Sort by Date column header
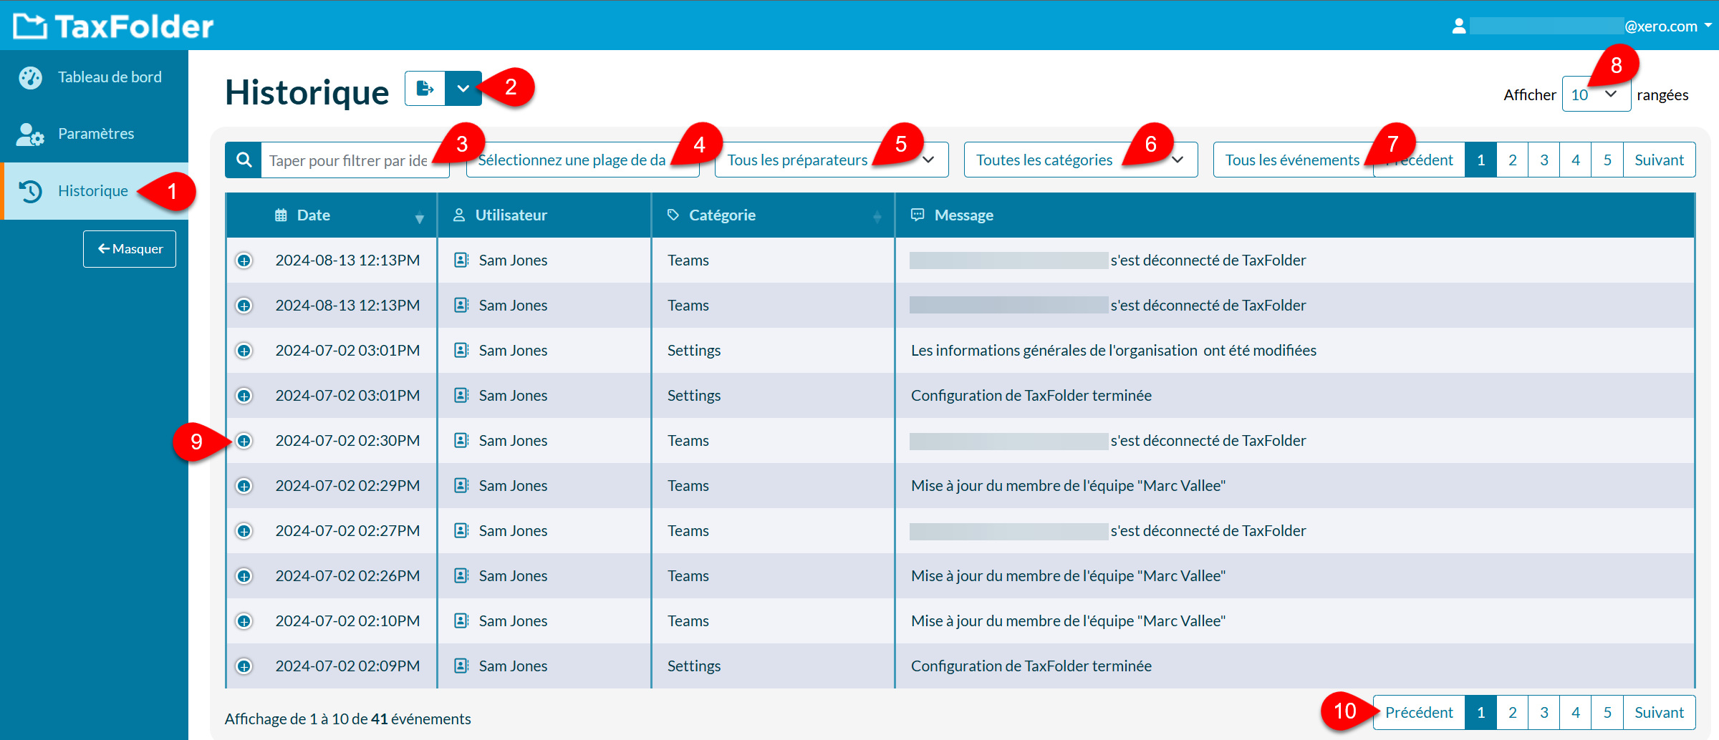The height and width of the screenshot is (740, 1719). [x=331, y=215]
